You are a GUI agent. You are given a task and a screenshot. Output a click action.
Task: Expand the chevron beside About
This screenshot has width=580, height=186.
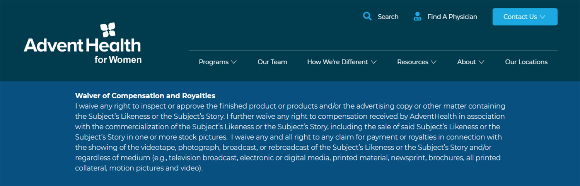click(481, 62)
